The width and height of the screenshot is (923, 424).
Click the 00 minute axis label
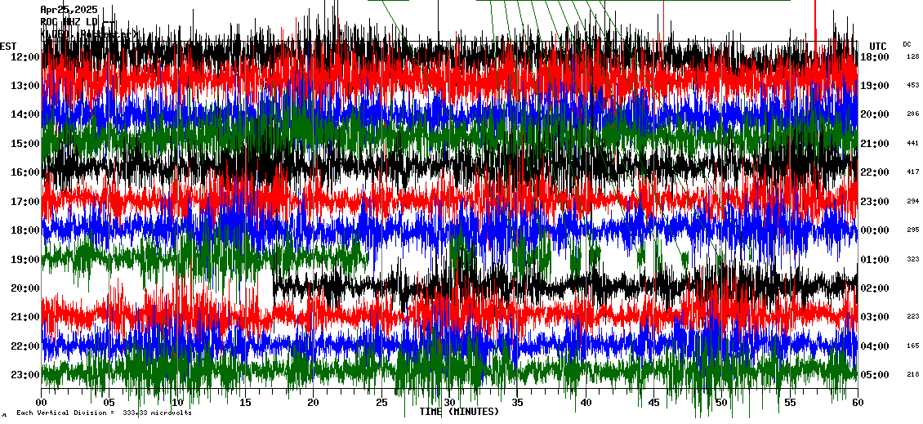click(x=41, y=402)
